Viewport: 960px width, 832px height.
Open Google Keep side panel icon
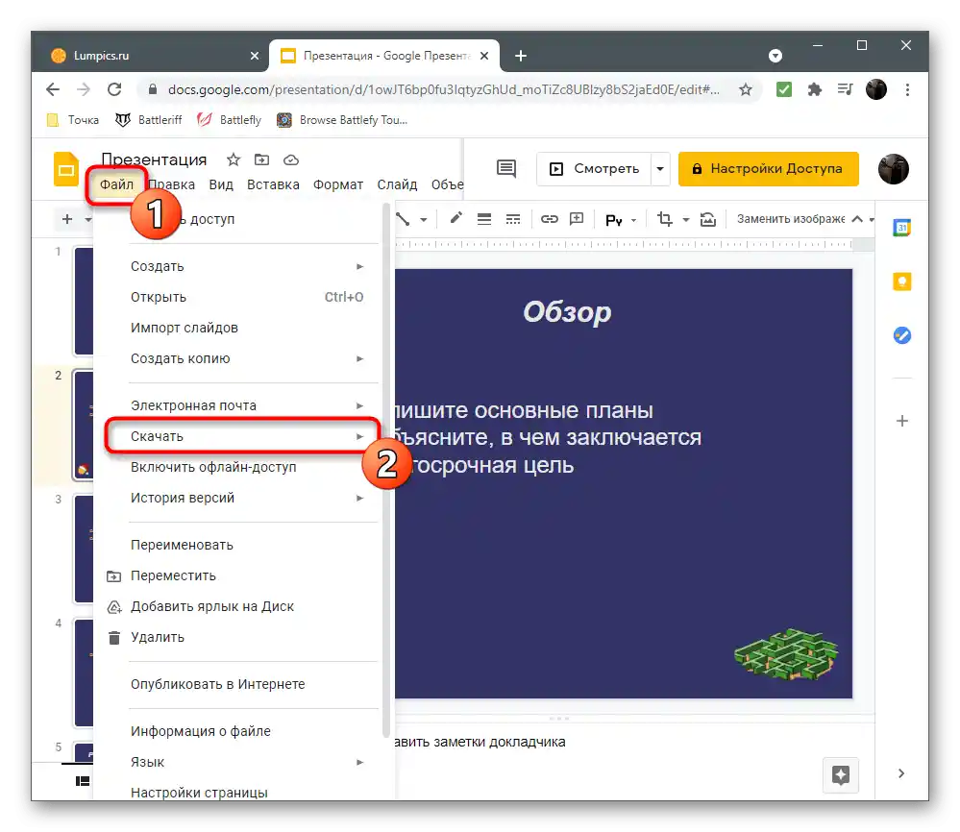901,281
